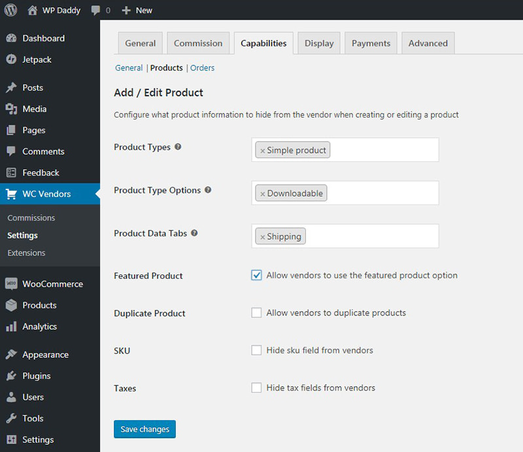The width and height of the screenshot is (523, 452).
Task: Open the Appearance menu label
Action: pyautogui.click(x=45, y=355)
